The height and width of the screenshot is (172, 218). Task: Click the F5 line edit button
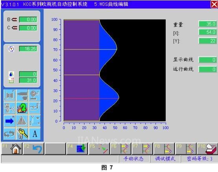pos(99,149)
